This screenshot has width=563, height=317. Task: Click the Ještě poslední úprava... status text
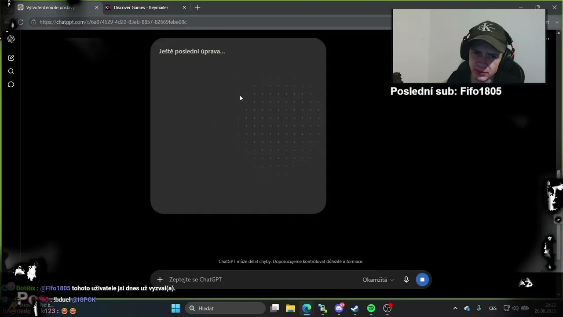(x=192, y=51)
